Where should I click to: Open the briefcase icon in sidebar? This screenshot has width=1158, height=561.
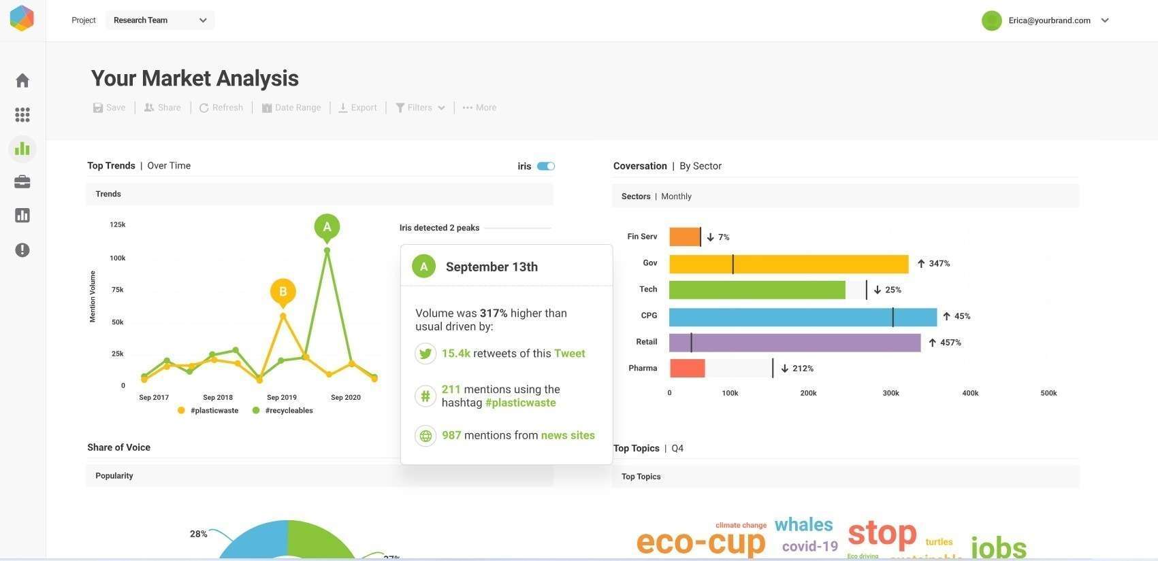click(x=22, y=182)
